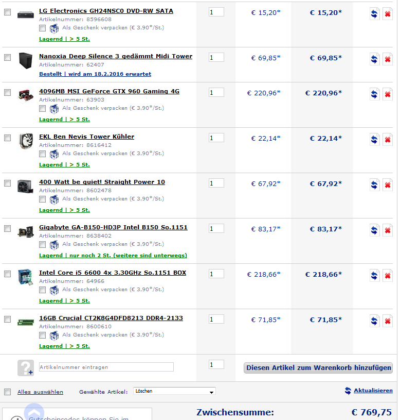The height and width of the screenshot is (420, 400).
Task: Update be quiet! Straight Power row
Action: coord(375,184)
